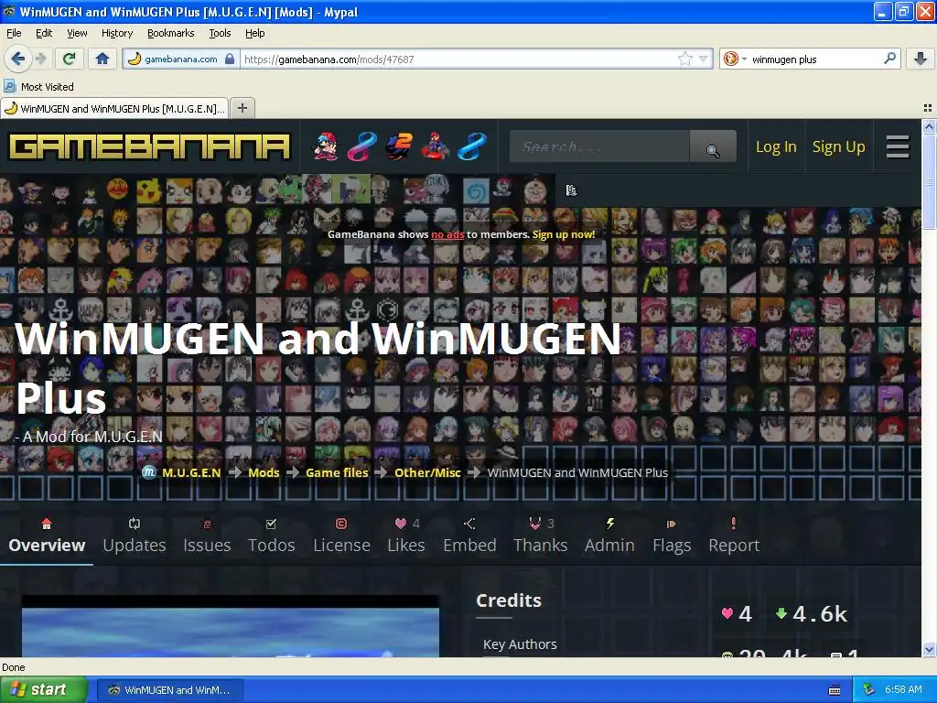The width and height of the screenshot is (937, 703).
Task: Click the GameBanana logo
Action: tap(149, 146)
